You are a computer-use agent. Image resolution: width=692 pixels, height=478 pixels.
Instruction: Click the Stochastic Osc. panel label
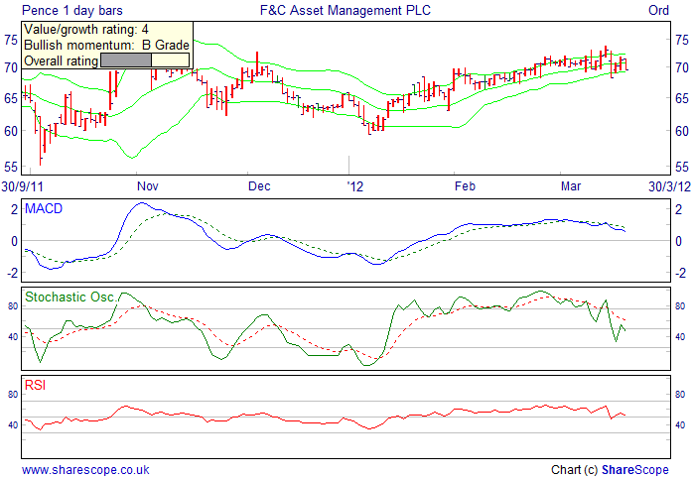click(70, 297)
